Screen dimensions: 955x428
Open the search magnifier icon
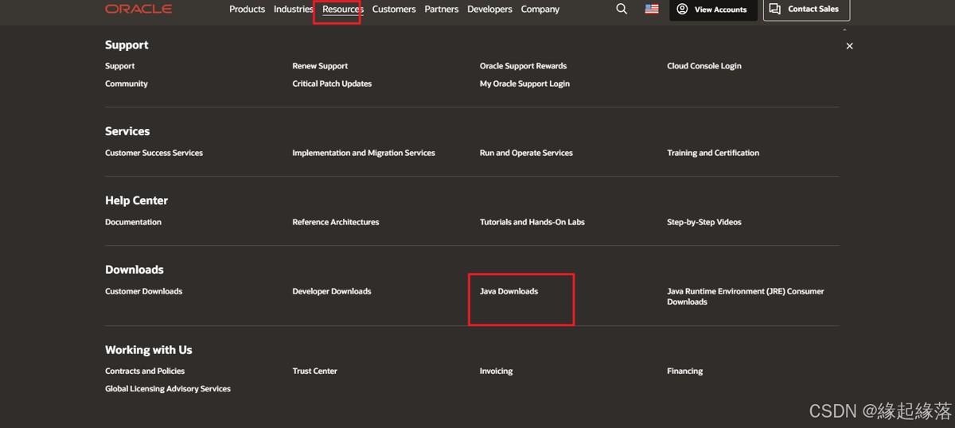[x=622, y=10]
